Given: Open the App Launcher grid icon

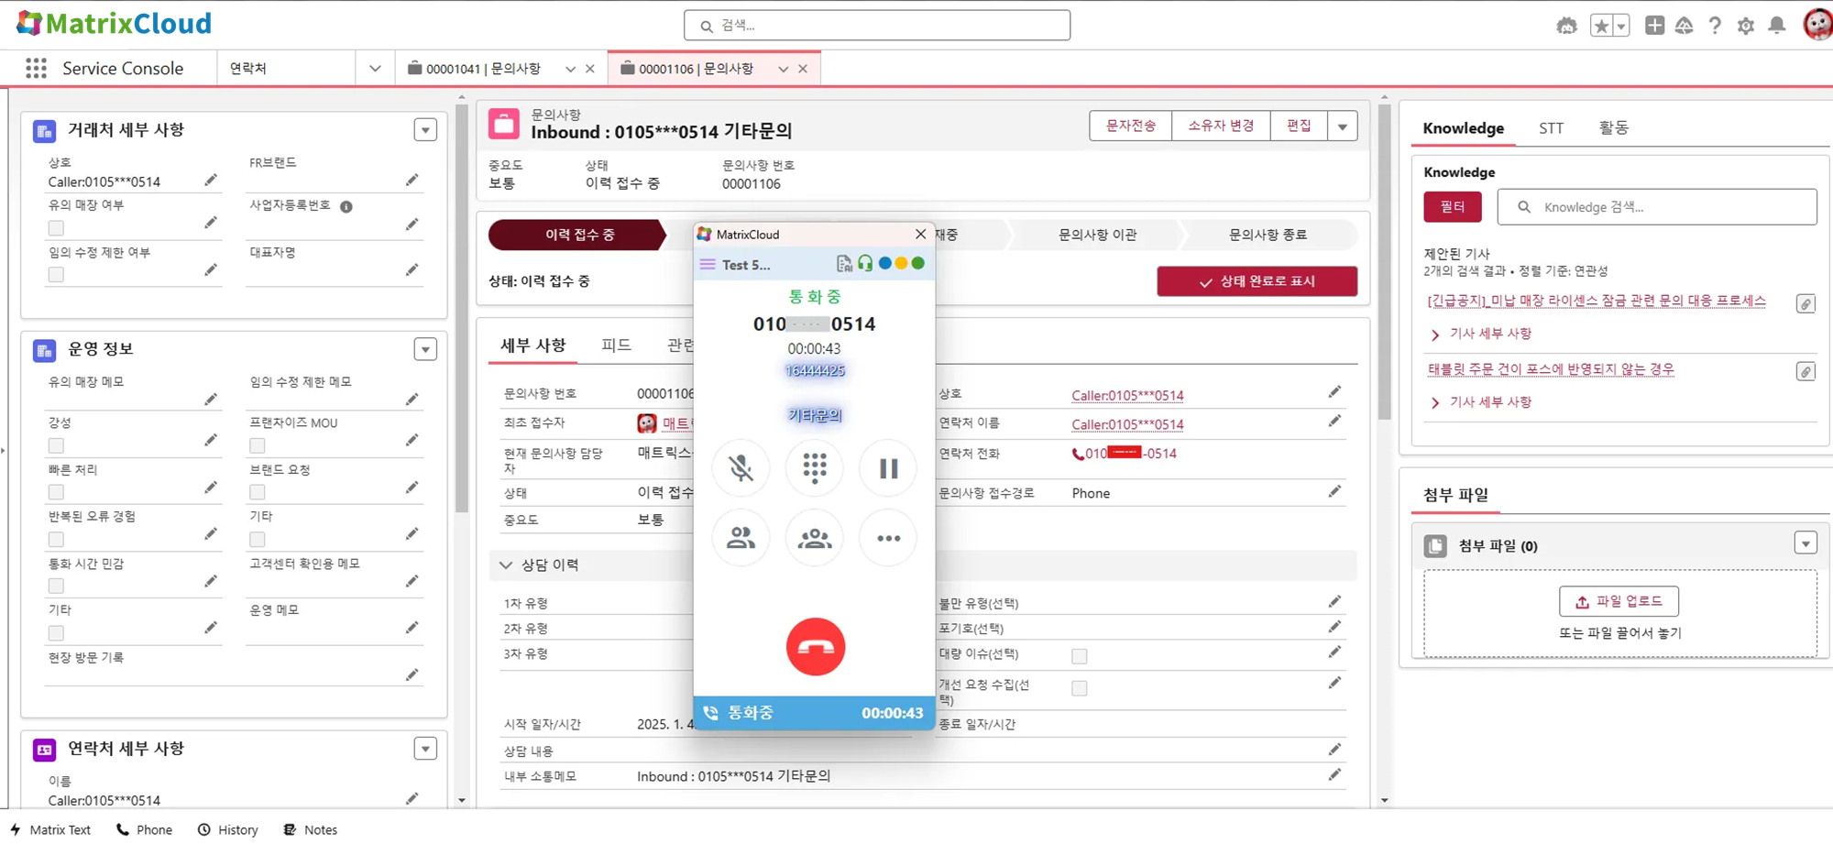Looking at the screenshot, I should click(37, 69).
